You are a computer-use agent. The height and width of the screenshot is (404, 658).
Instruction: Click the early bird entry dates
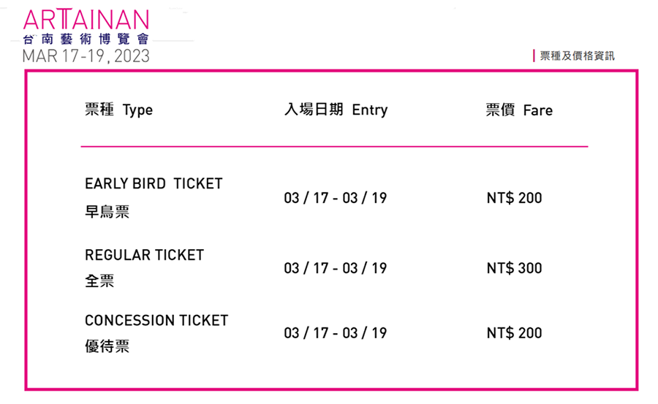(336, 197)
